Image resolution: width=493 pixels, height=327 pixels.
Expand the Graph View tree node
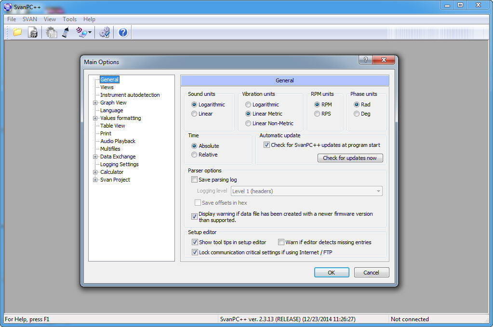95,103
